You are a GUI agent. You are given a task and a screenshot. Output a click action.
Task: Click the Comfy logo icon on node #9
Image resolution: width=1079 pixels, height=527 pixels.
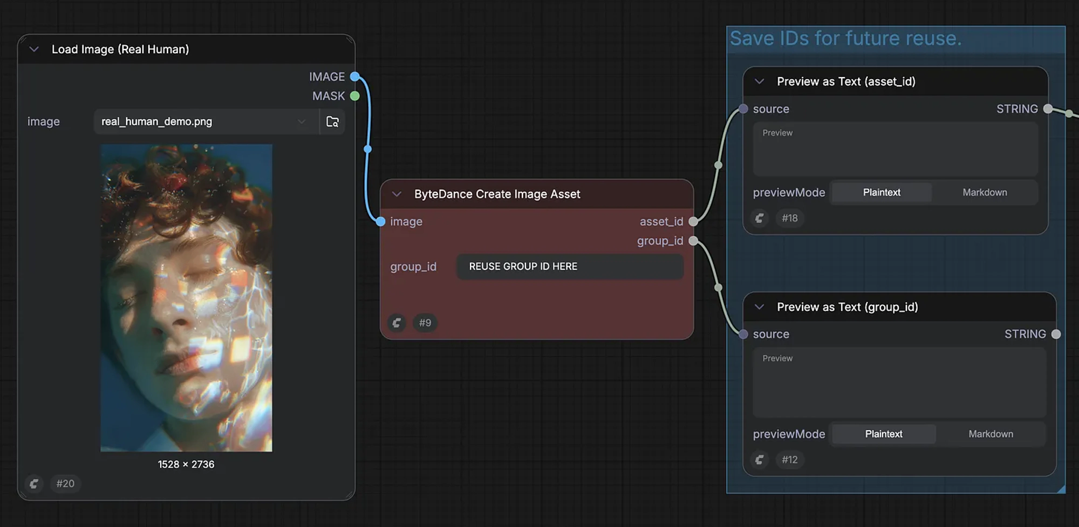point(397,323)
